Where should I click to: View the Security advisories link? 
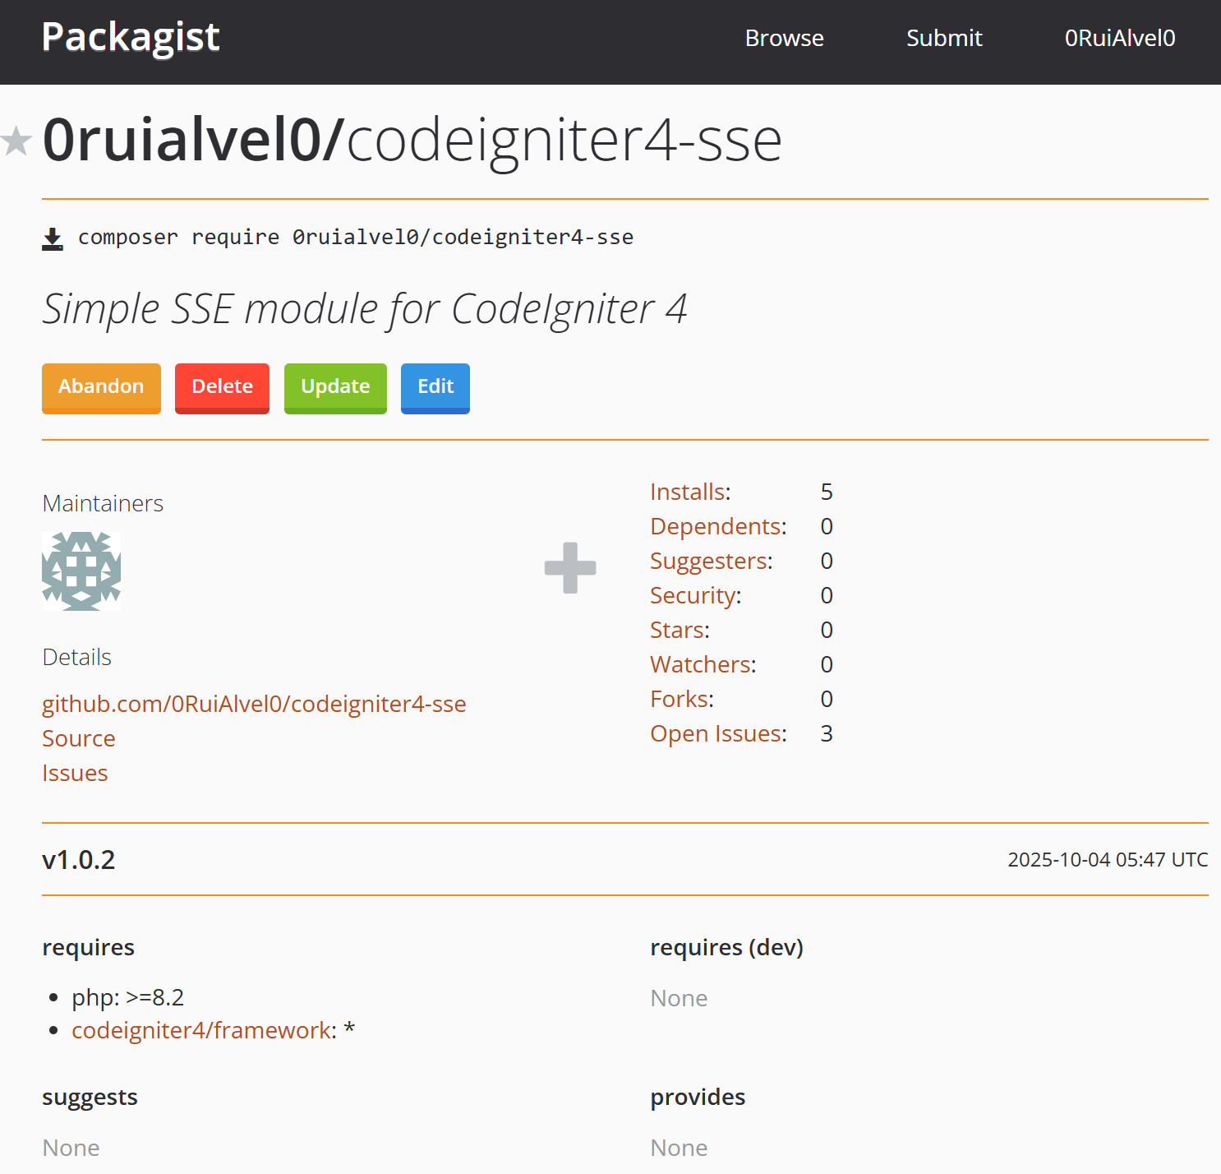coord(693,595)
